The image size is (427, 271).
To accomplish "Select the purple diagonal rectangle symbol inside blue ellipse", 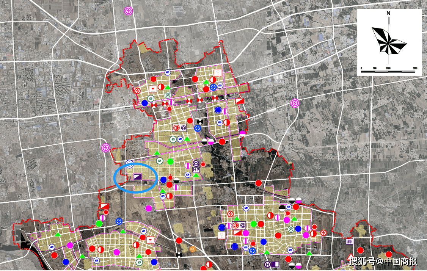I will click(138, 177).
